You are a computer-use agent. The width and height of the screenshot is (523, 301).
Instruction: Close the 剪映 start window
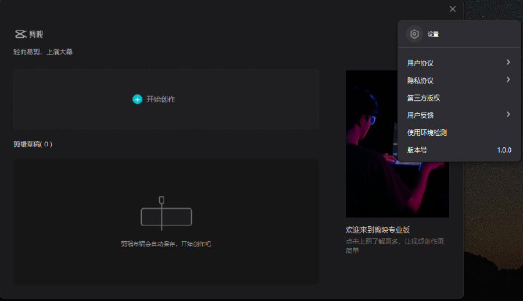pos(452,9)
